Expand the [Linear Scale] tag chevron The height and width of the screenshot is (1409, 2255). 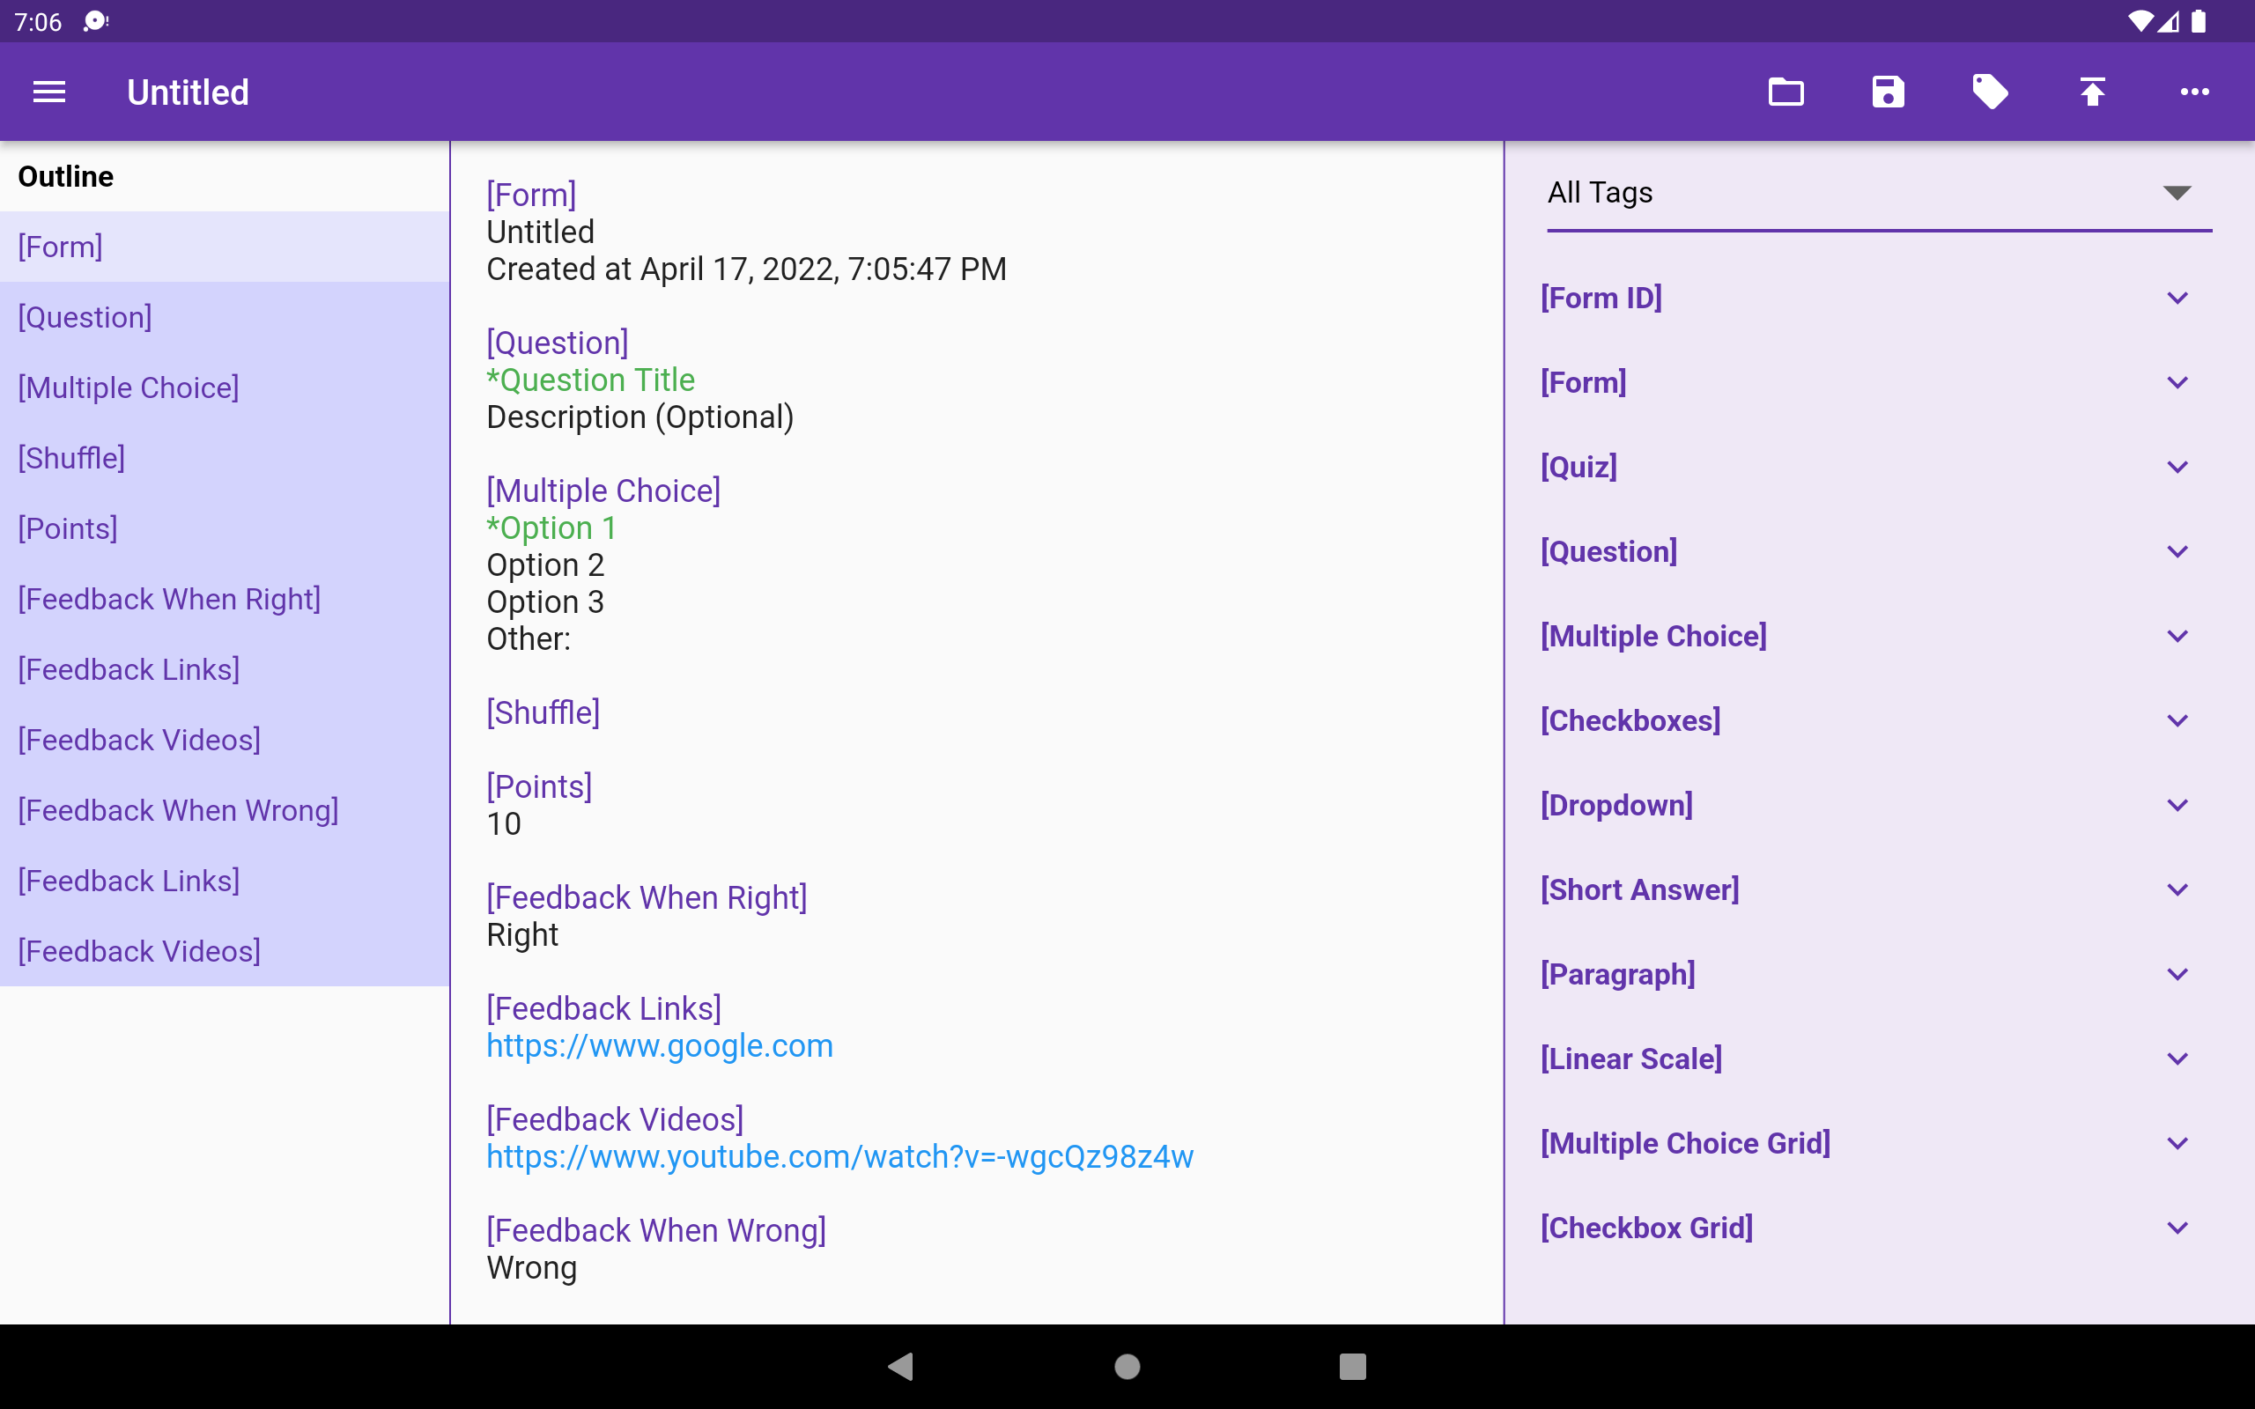click(2177, 1059)
